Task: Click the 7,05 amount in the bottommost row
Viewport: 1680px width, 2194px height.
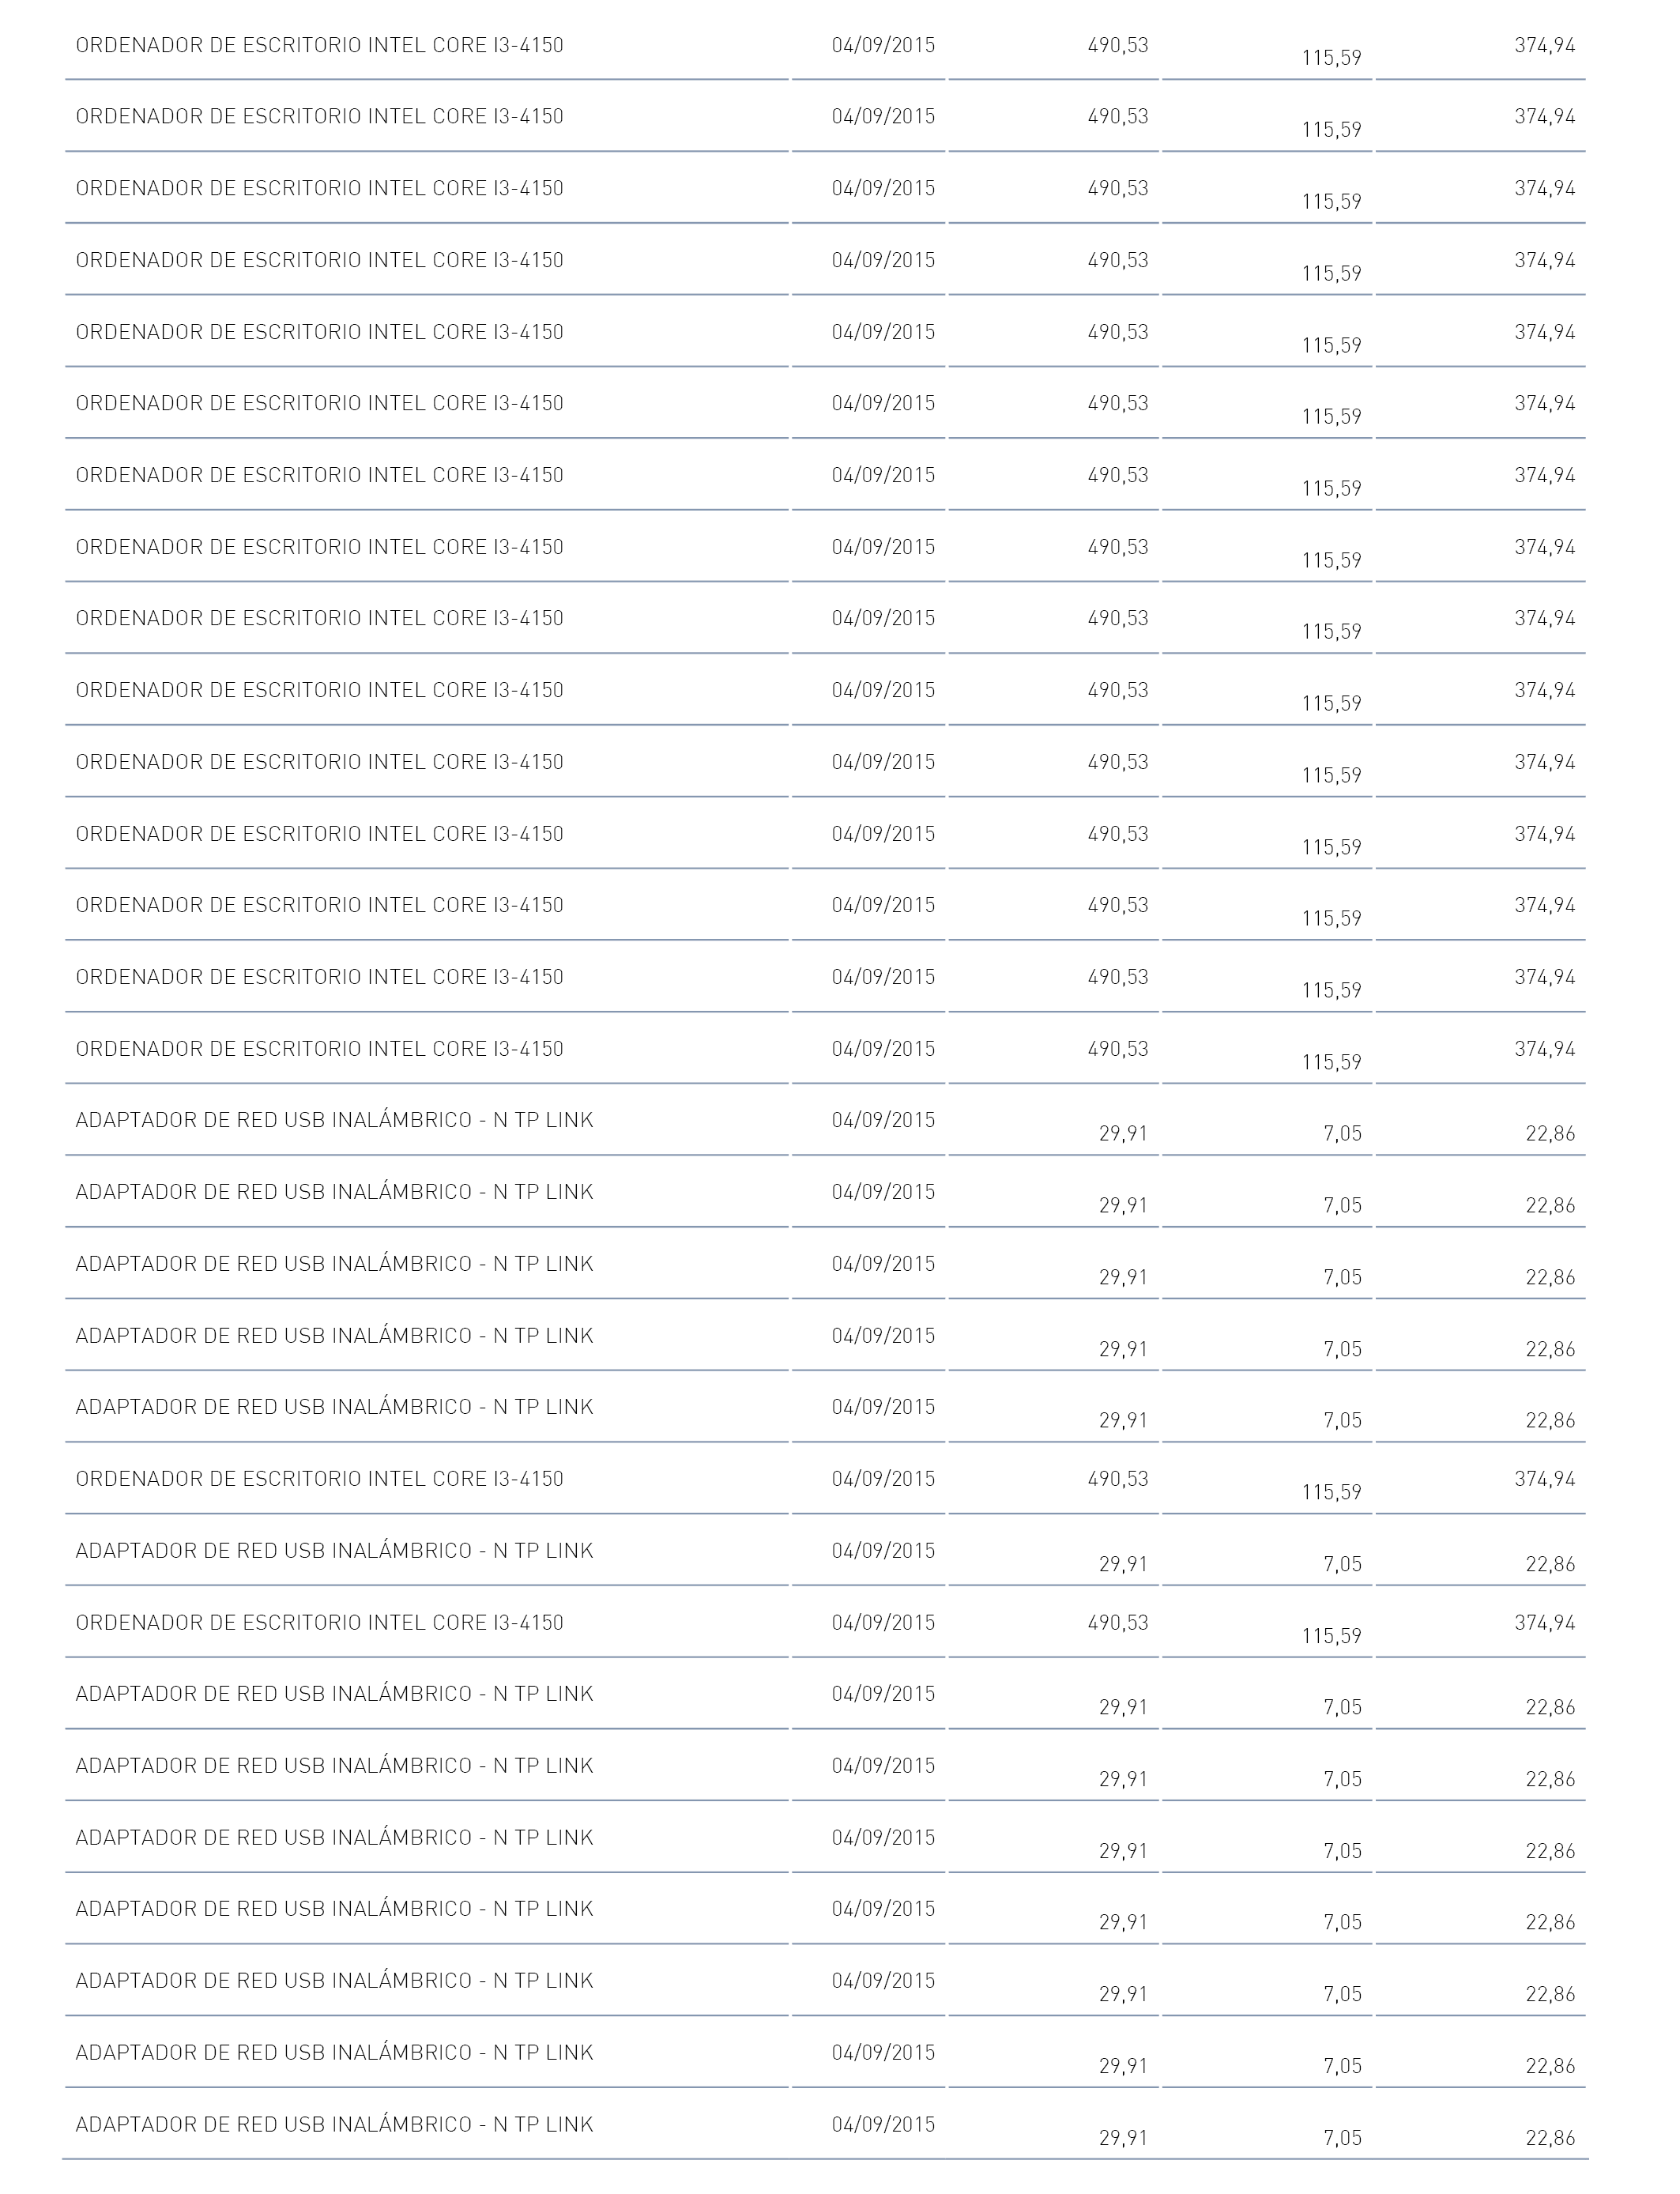Action: (1342, 2138)
